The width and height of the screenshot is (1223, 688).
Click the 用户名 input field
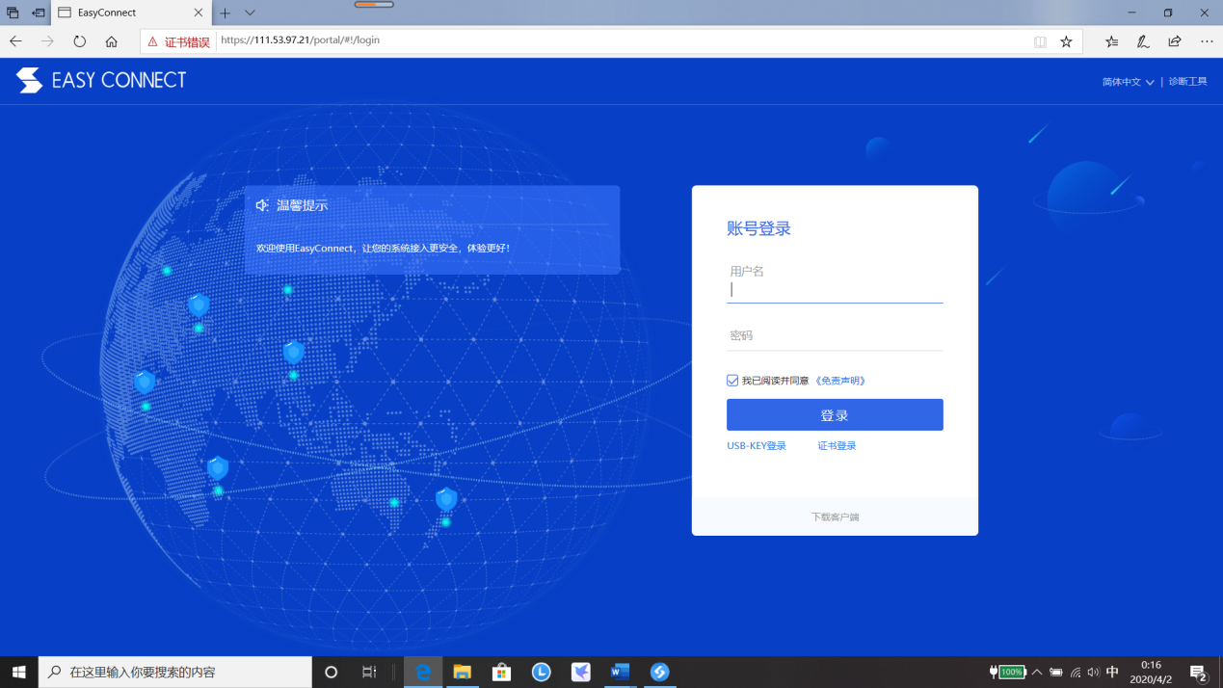(835, 289)
